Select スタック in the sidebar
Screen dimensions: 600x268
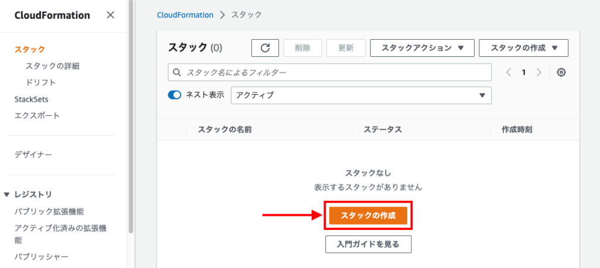[30, 49]
